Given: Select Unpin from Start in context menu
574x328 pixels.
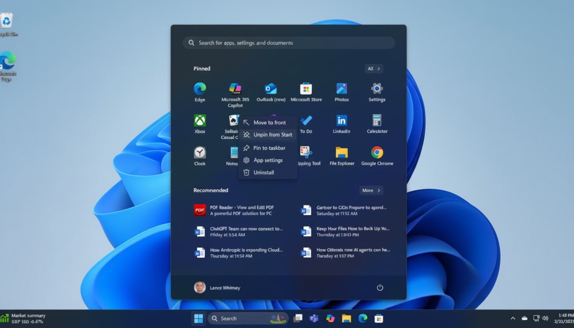Looking at the screenshot, I should coord(268,135).
